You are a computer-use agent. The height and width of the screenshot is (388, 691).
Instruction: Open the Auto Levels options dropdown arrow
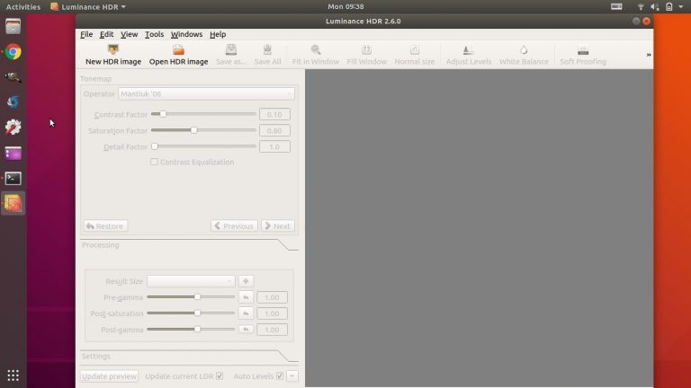coord(292,376)
